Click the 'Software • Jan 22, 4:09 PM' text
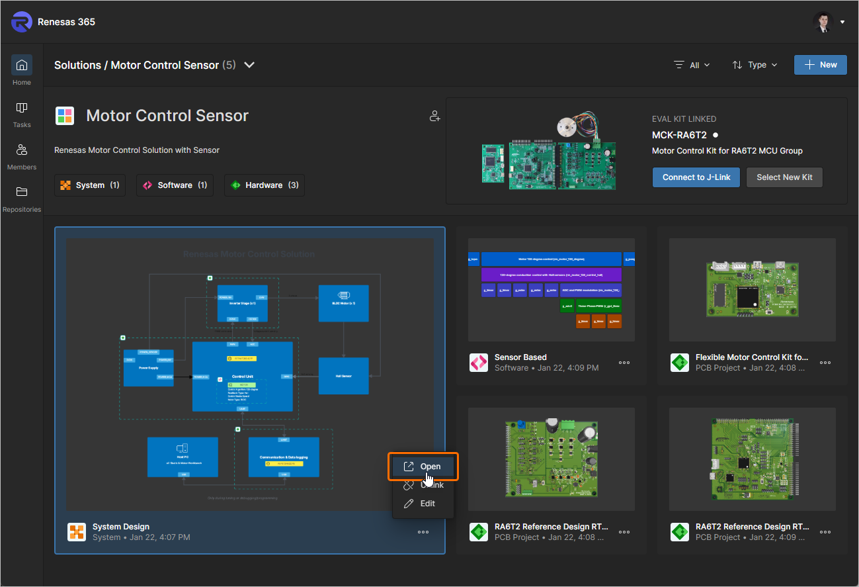This screenshot has width=859, height=587. coord(547,368)
